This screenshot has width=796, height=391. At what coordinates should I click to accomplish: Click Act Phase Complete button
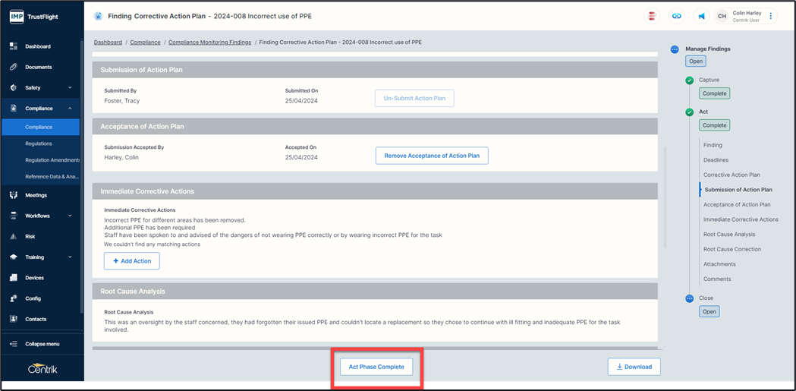point(376,367)
